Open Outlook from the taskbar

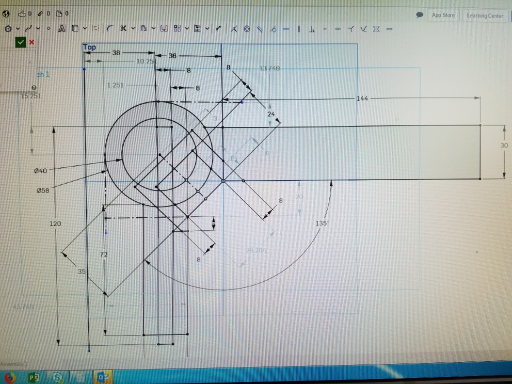103,377
